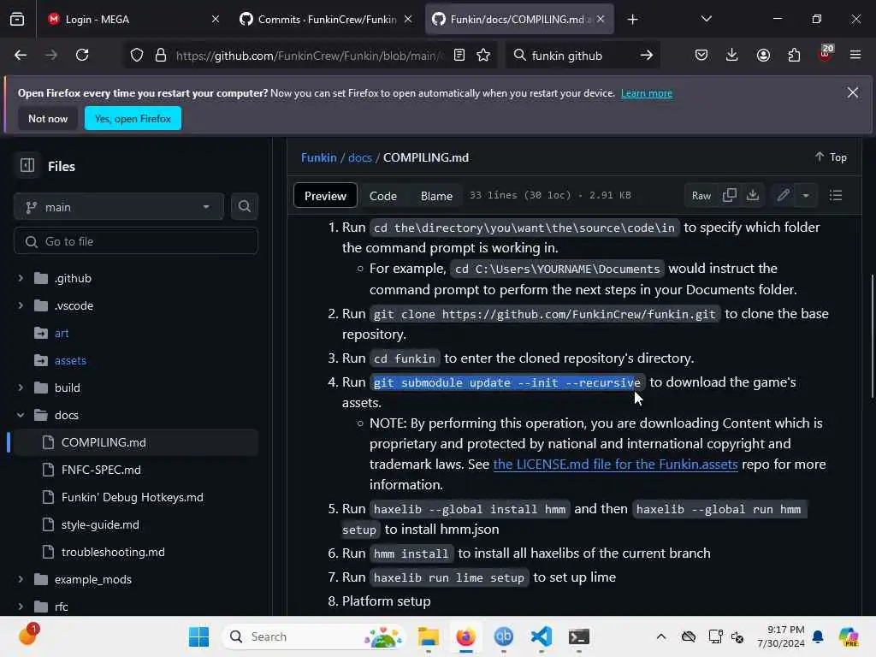Jump to Top of the file
This screenshot has width=876, height=657.
tap(831, 157)
